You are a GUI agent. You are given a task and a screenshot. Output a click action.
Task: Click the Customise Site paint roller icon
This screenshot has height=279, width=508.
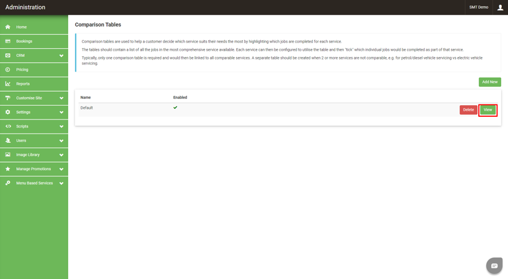point(8,98)
